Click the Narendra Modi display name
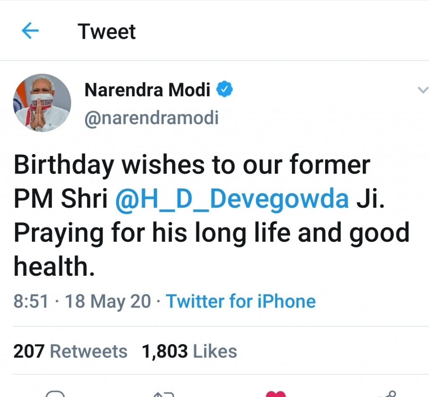 (147, 89)
